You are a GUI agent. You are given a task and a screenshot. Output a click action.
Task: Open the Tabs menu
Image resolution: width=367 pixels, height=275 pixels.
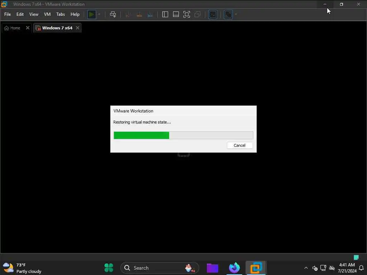tap(61, 14)
